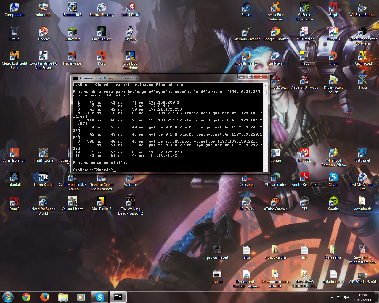Click the Windows Start button
Viewport: 379px width, 303px height.
click(x=8, y=297)
